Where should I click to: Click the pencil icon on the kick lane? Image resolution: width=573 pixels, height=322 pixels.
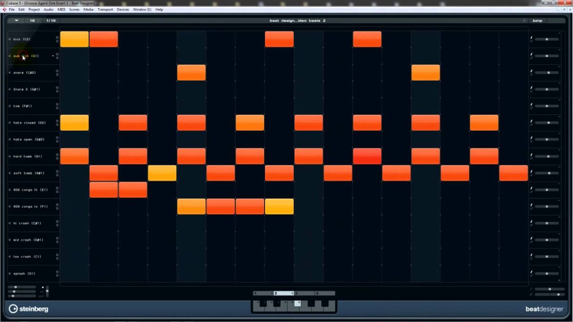point(531,38)
